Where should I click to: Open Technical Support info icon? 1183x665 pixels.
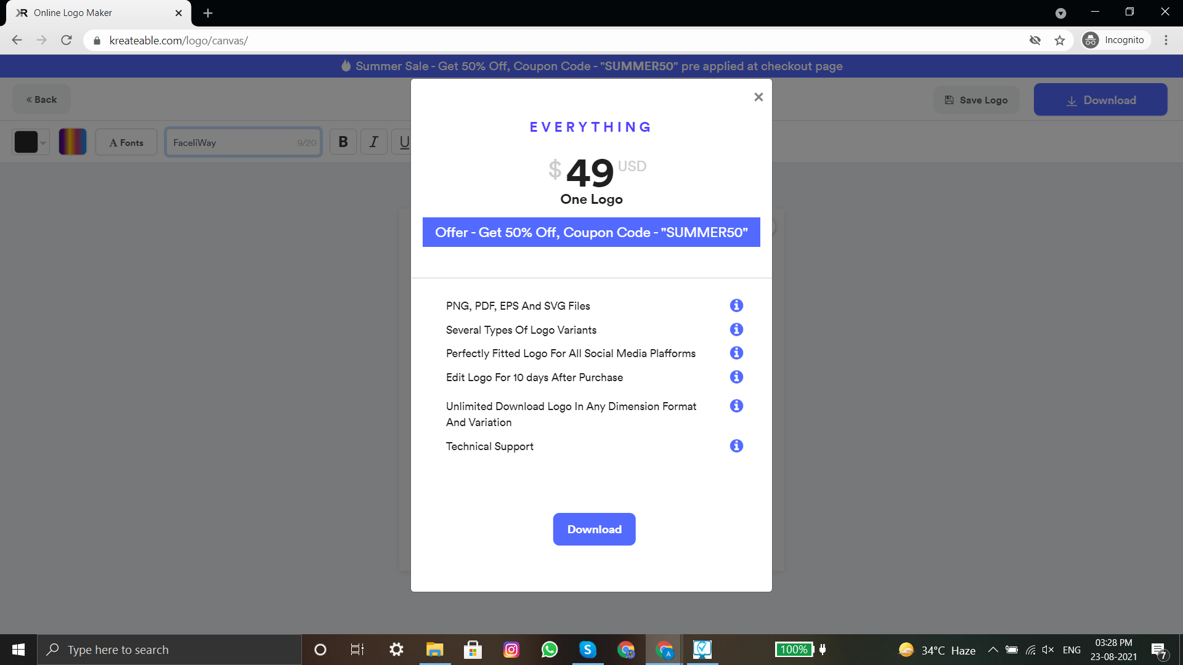(x=736, y=446)
